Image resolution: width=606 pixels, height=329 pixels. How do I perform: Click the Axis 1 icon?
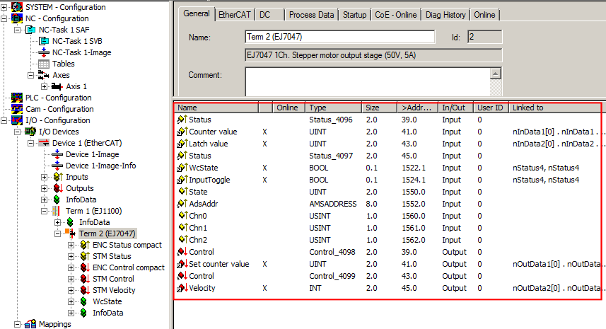pos(57,86)
